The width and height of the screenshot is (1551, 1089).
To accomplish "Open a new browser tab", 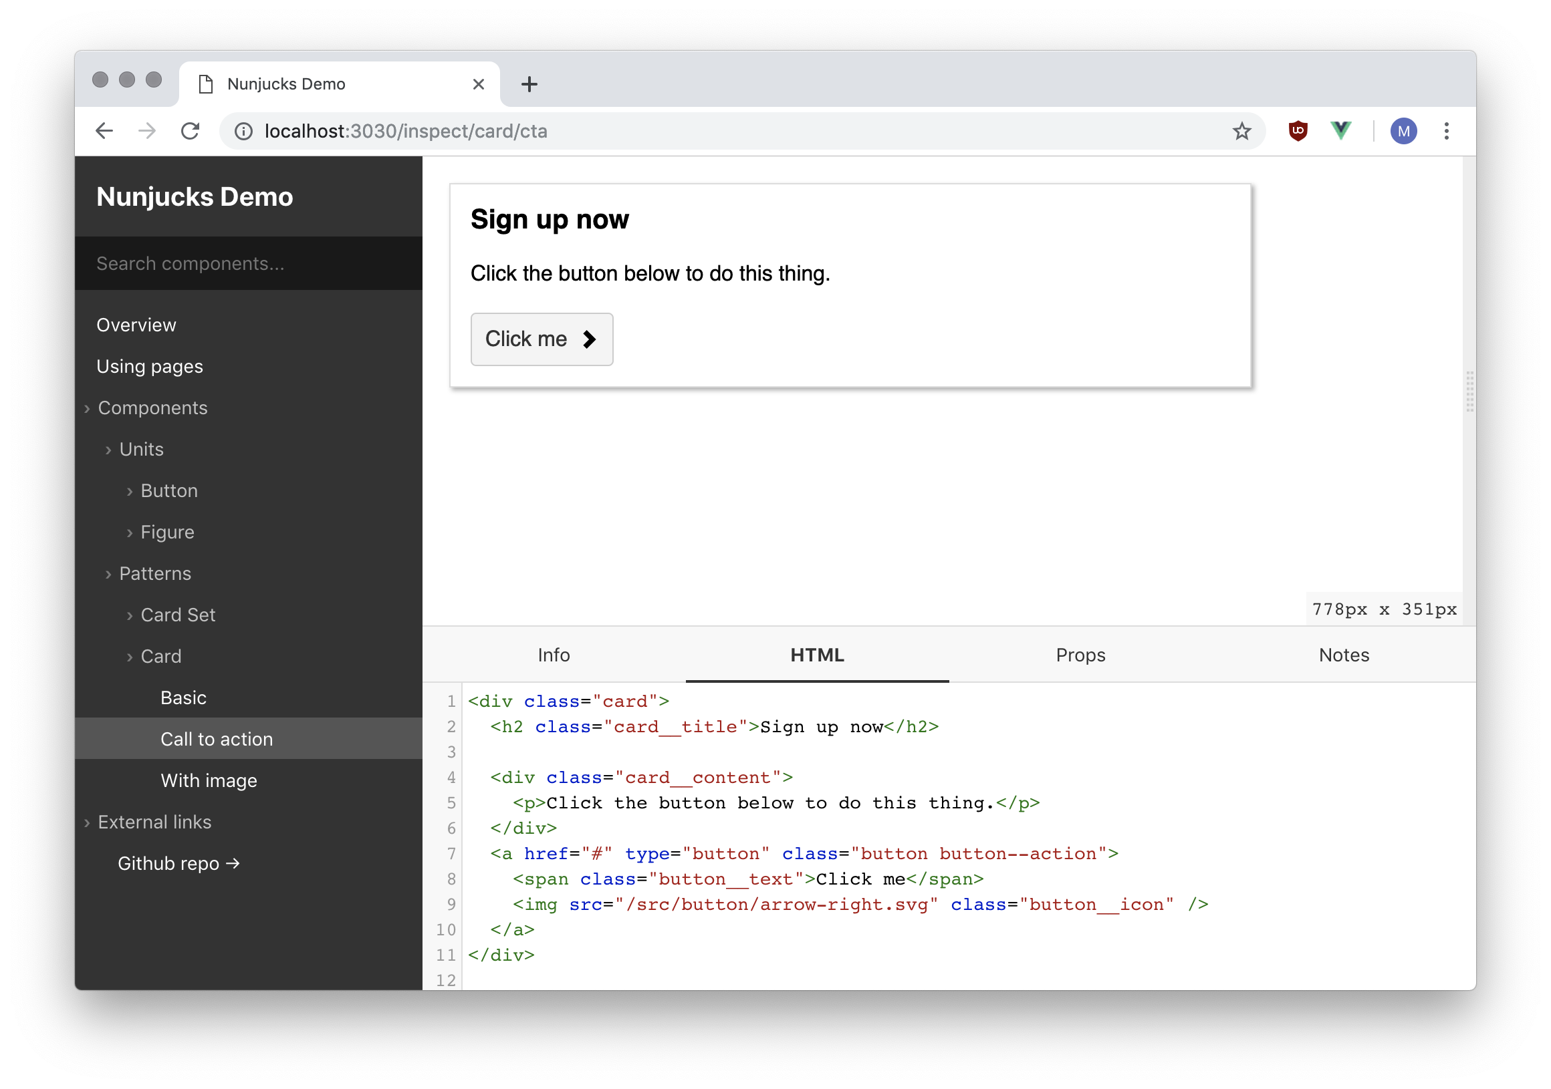I will [x=529, y=84].
